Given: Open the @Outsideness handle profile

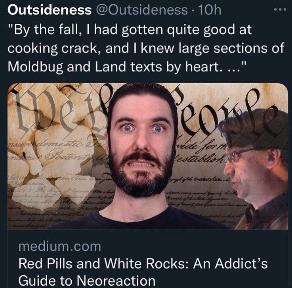Looking at the screenshot, I should (x=141, y=10).
